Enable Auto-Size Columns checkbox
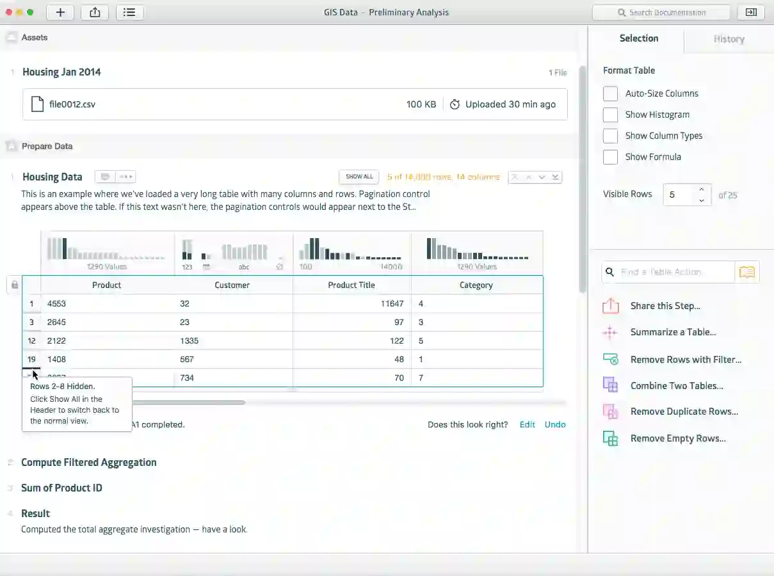774x576 pixels. point(610,93)
